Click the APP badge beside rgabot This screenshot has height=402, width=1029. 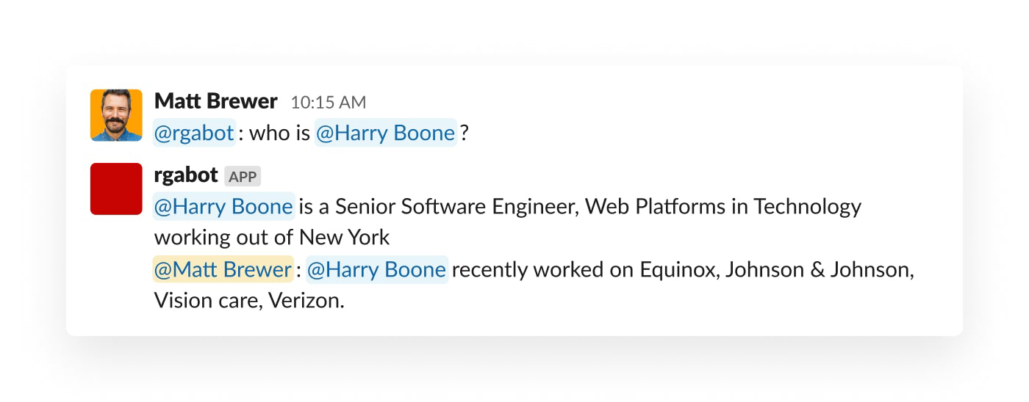pos(243,176)
